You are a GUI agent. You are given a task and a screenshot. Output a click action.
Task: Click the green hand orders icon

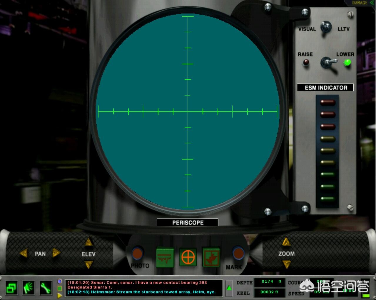[x=29, y=288]
